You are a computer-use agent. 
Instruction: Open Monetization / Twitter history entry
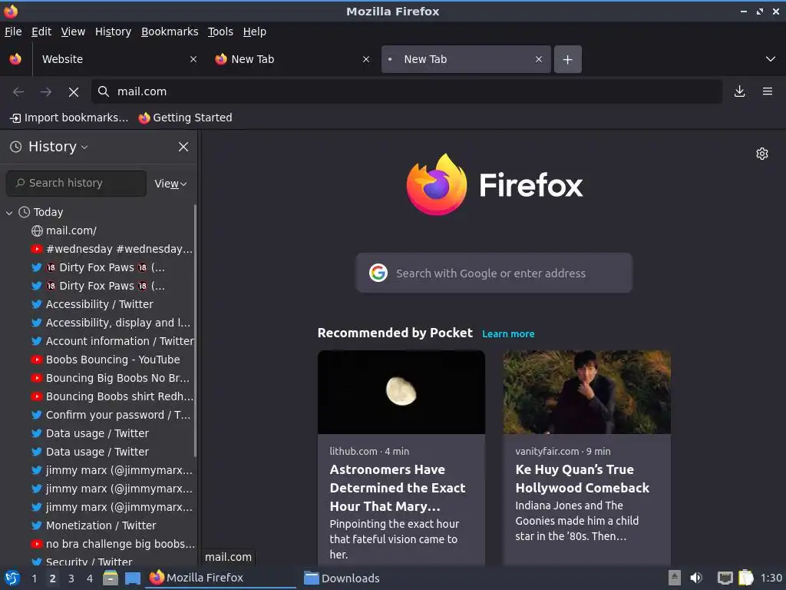[x=94, y=525]
